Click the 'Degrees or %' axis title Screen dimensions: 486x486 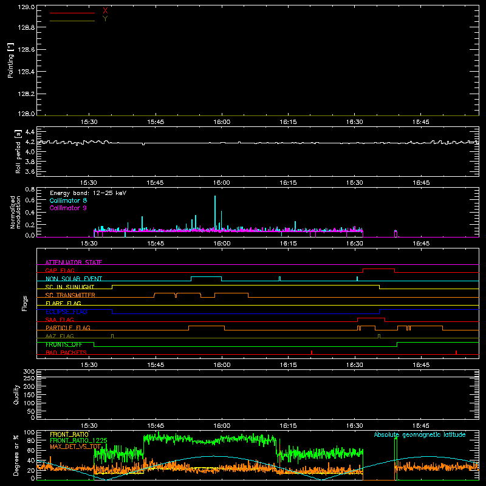coord(16,455)
